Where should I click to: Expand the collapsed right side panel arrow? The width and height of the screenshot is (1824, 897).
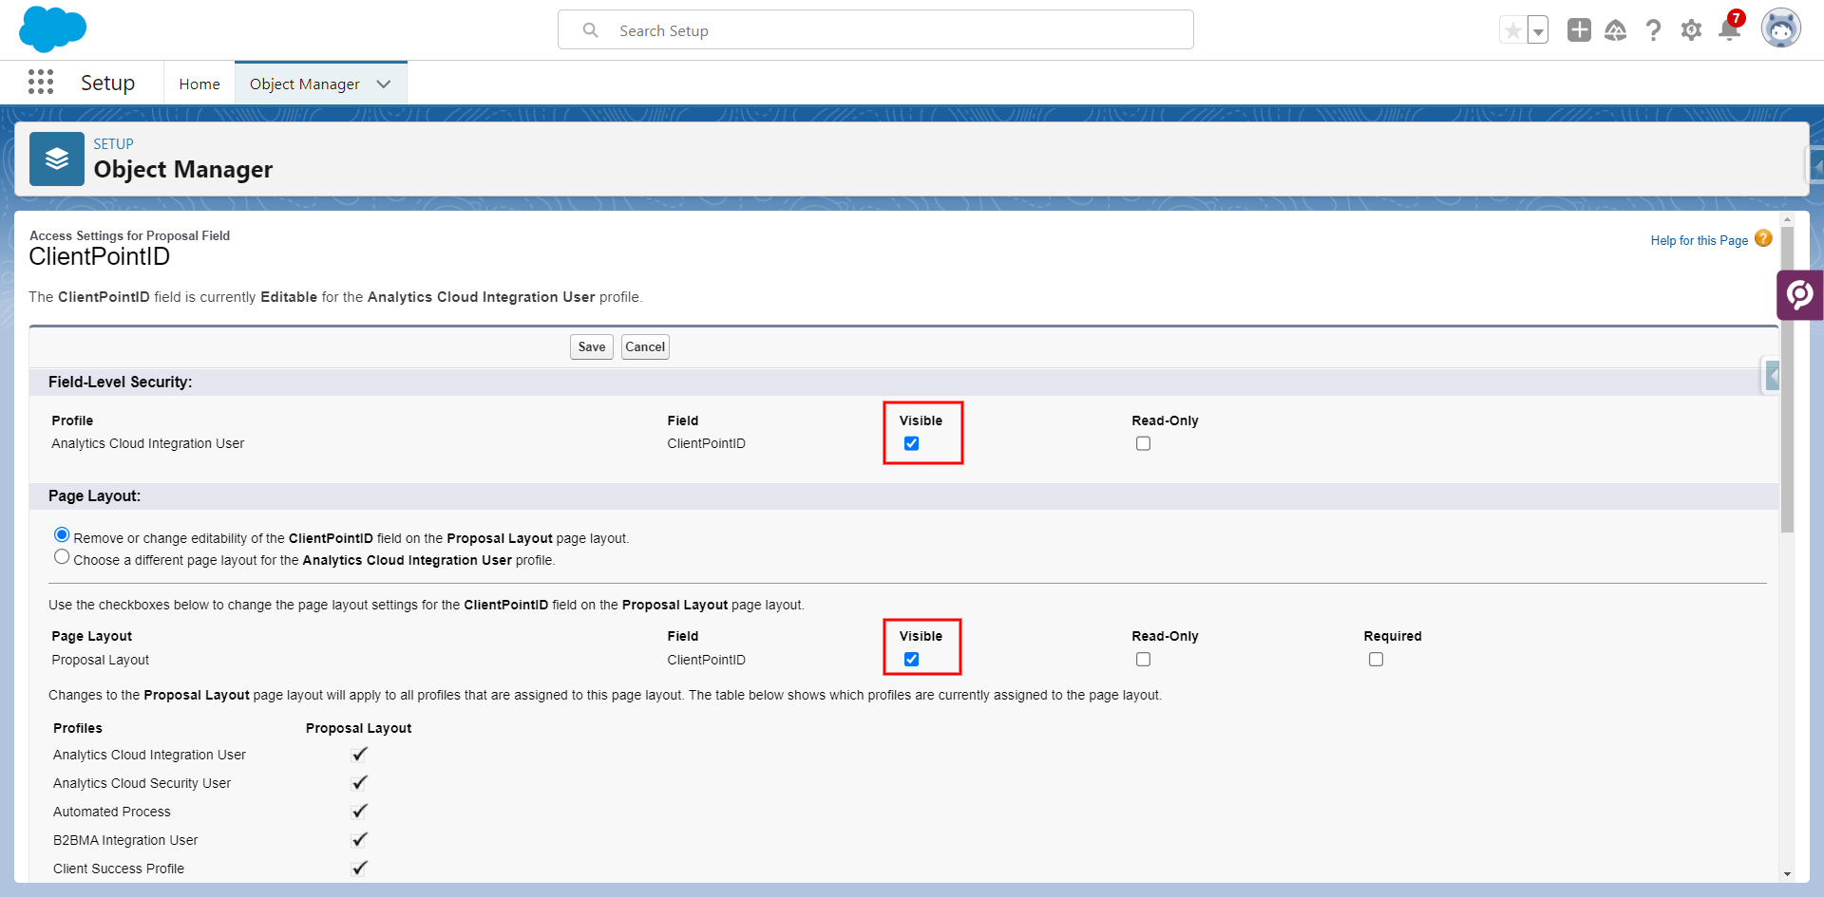(1772, 376)
